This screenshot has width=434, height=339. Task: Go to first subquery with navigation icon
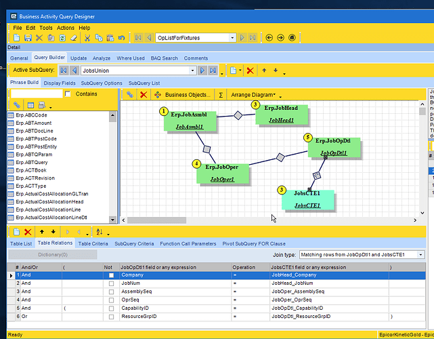tap(64, 71)
